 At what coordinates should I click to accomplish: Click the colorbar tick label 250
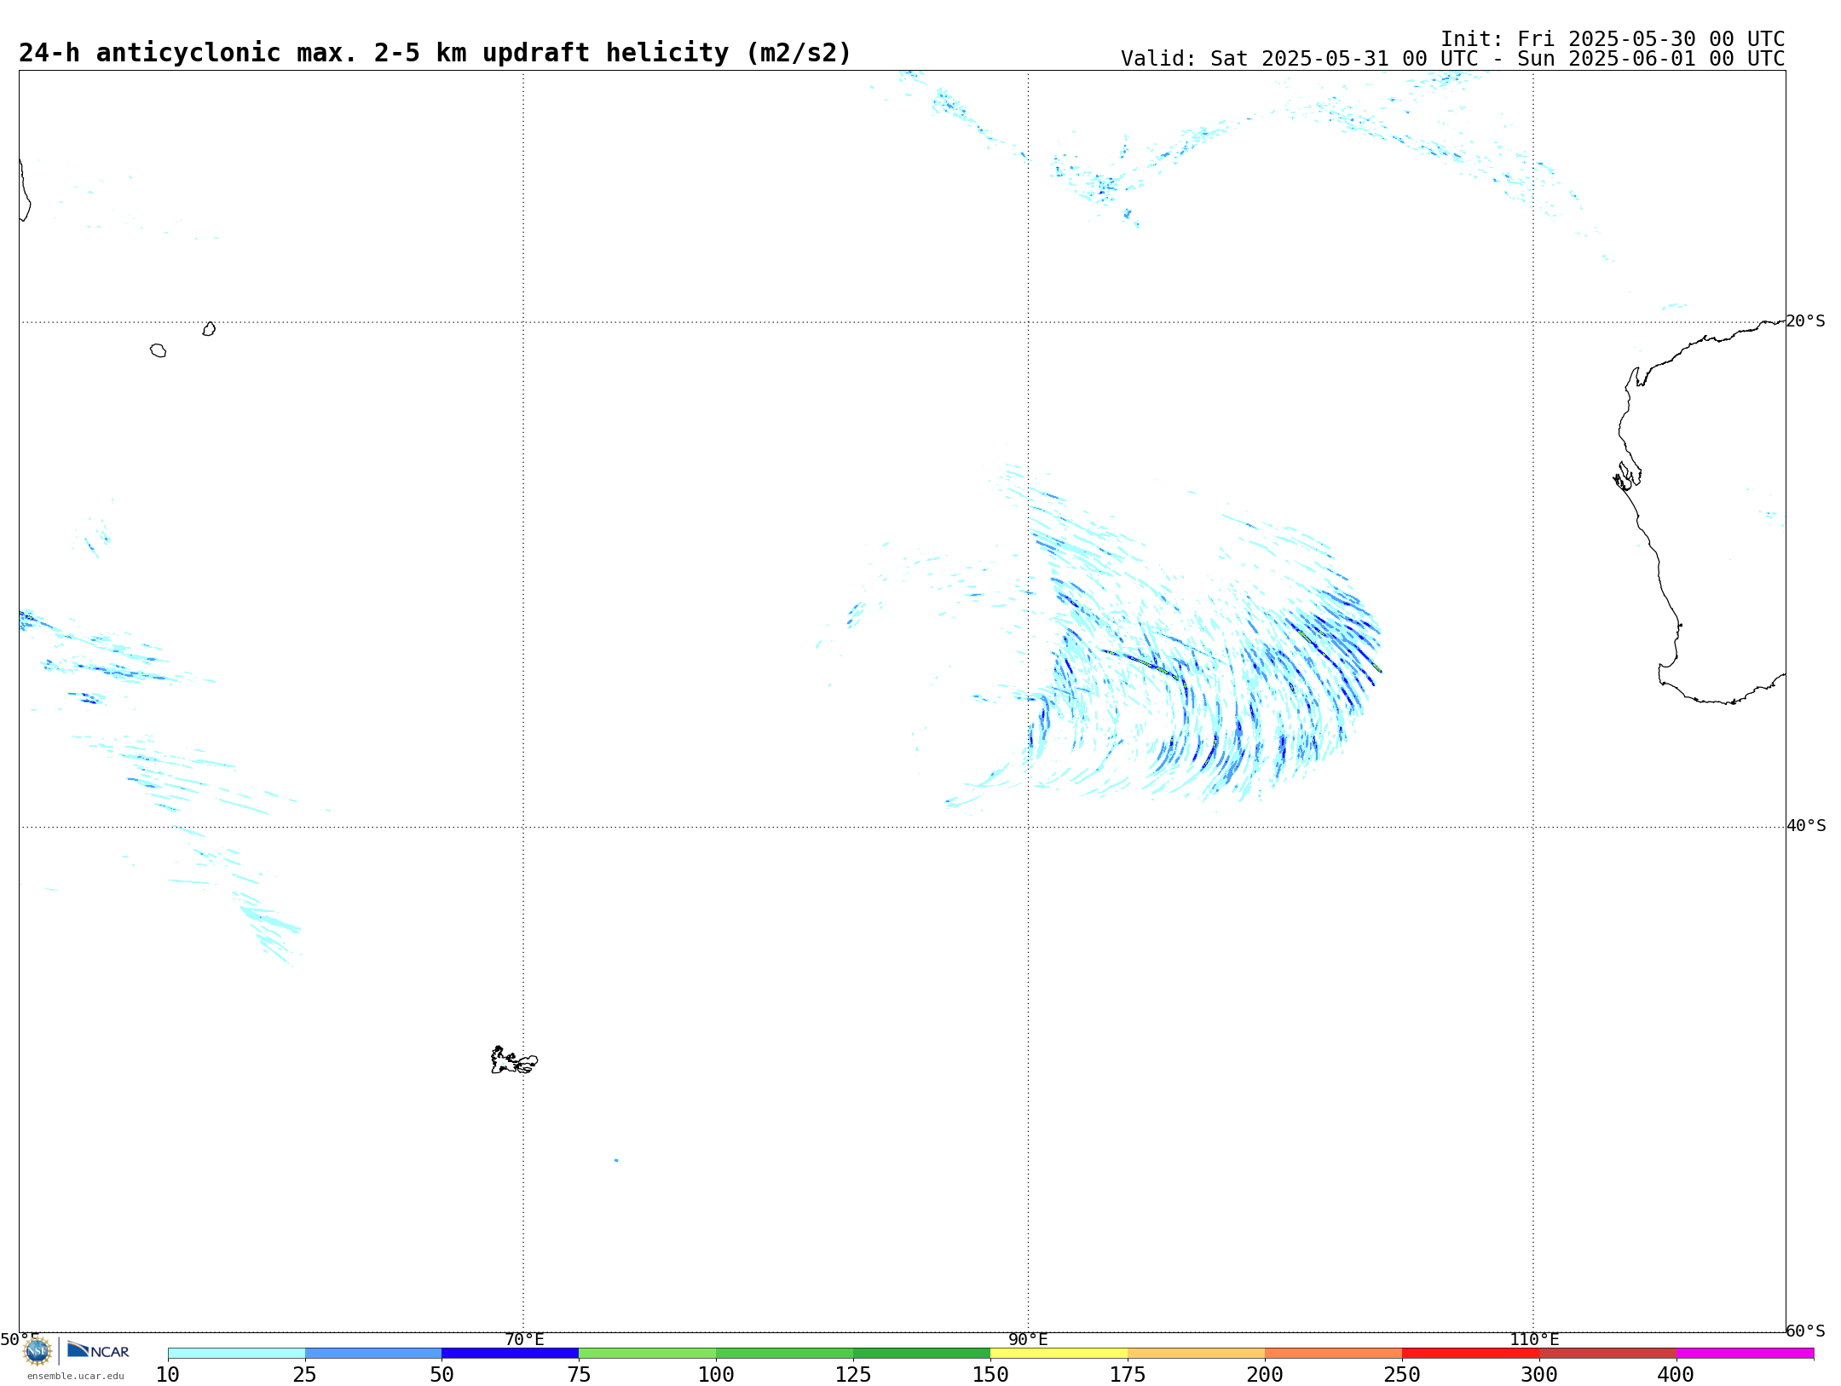1402,1375
